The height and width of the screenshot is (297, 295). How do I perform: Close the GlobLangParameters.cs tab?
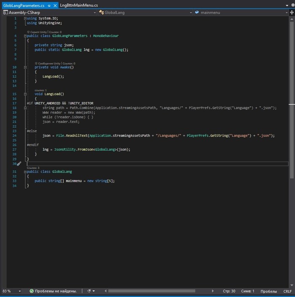[x=55, y=5]
